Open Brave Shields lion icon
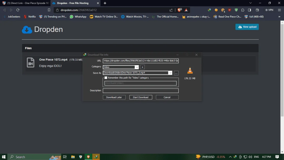The image size is (284, 160). coord(179,10)
